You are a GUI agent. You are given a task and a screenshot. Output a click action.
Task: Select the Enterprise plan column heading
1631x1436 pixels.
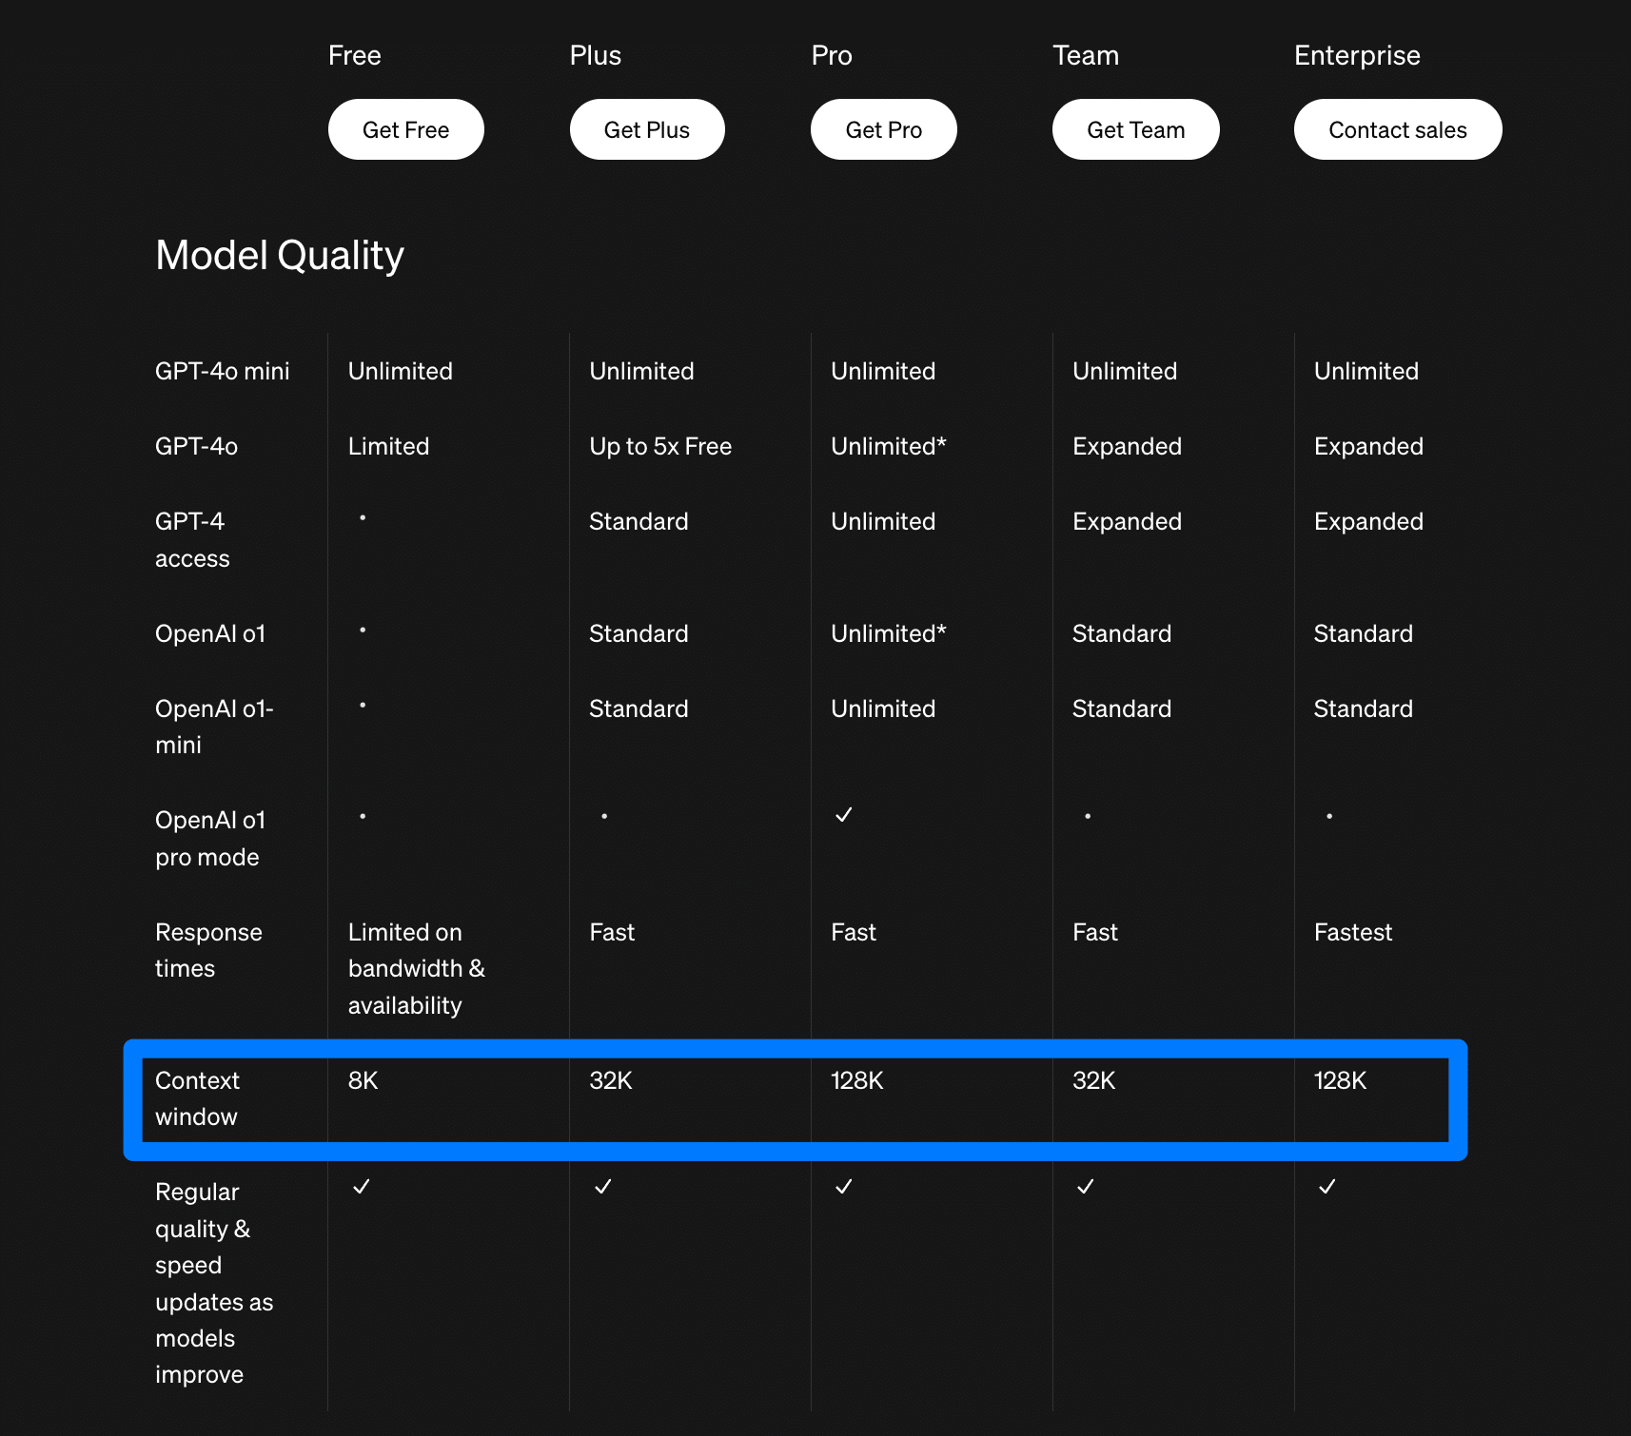(x=1356, y=55)
